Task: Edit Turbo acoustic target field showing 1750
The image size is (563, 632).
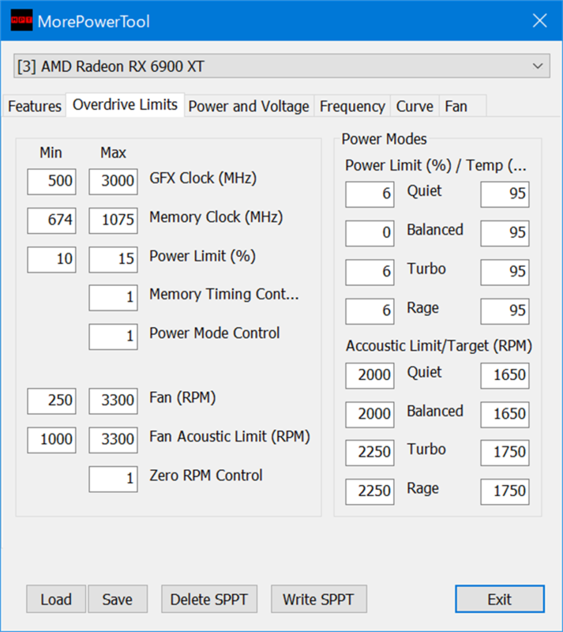Action: 505,453
